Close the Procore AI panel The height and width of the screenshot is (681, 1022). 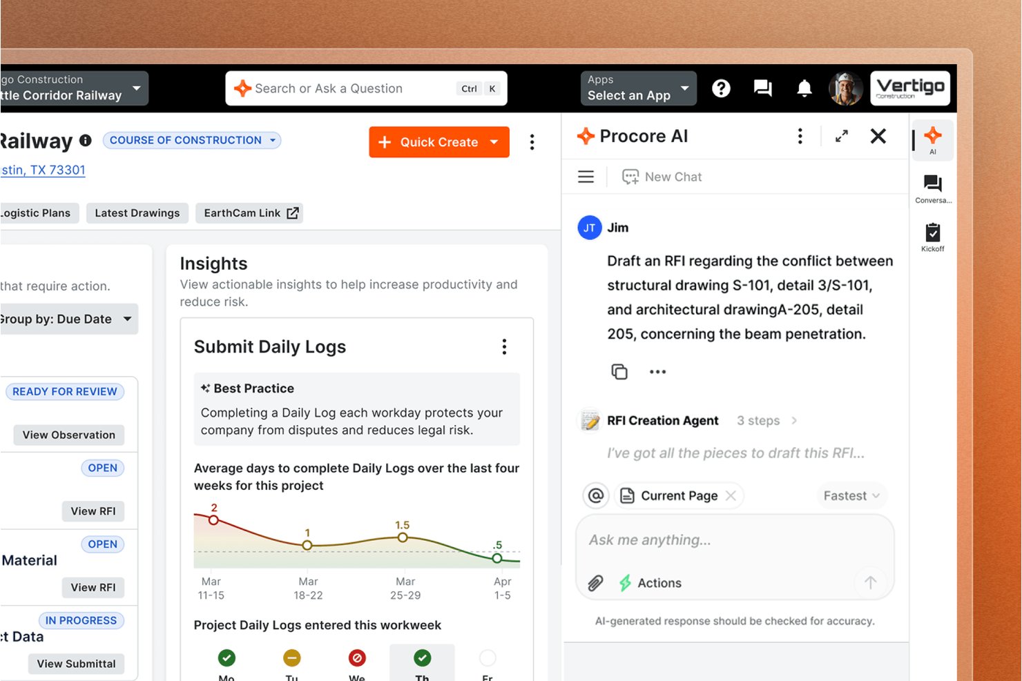coord(878,136)
